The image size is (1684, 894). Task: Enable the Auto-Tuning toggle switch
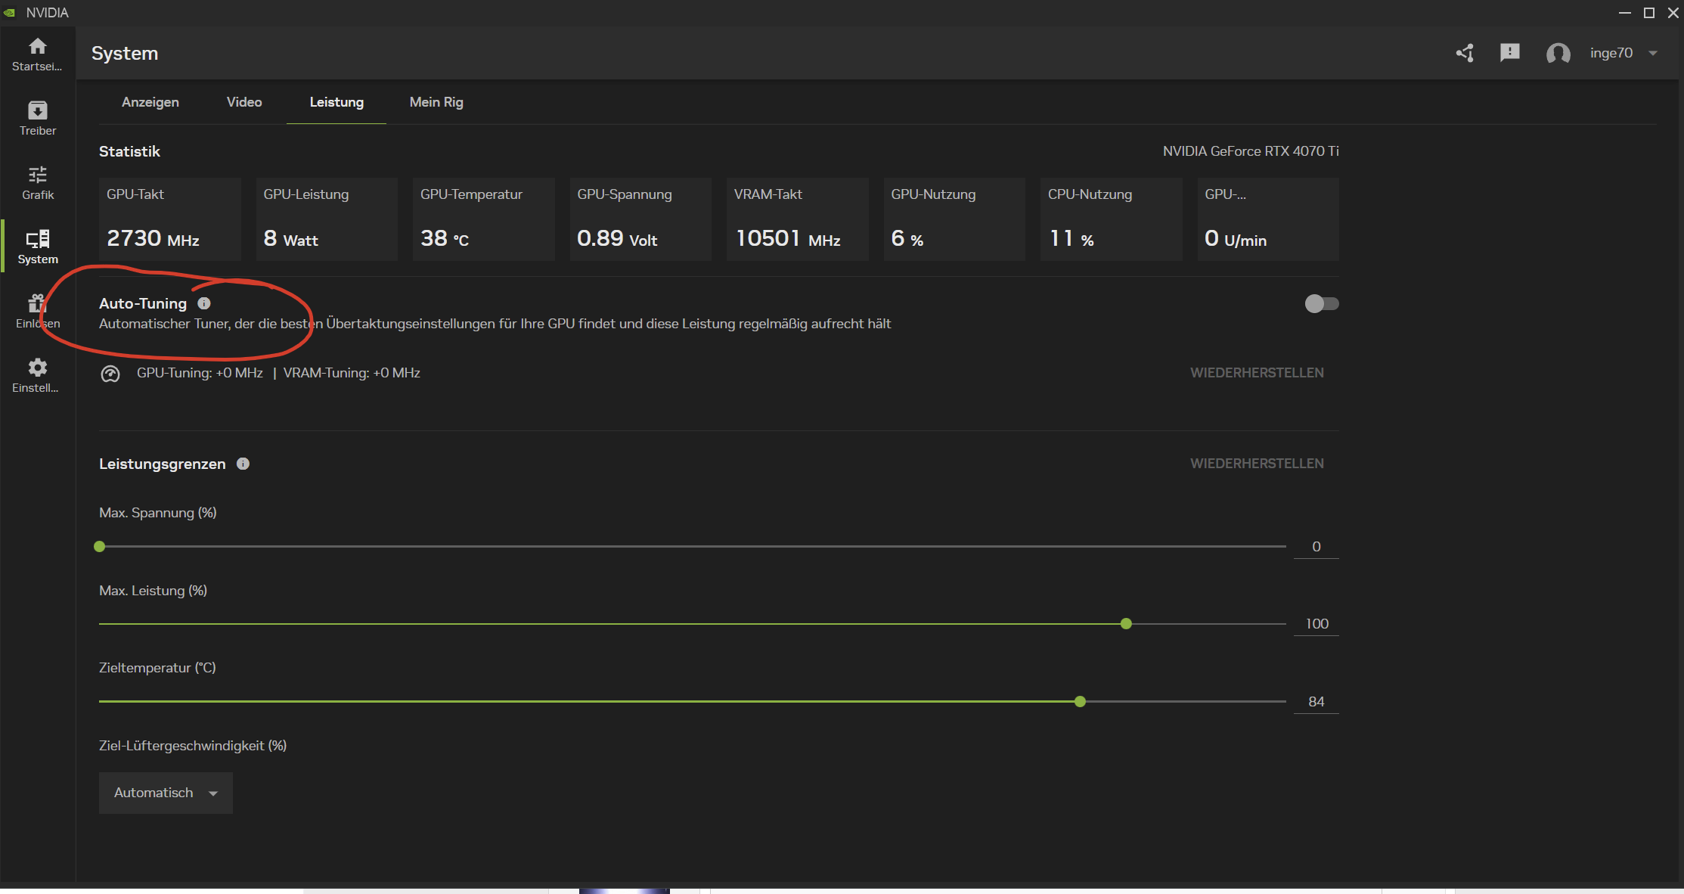click(1321, 304)
